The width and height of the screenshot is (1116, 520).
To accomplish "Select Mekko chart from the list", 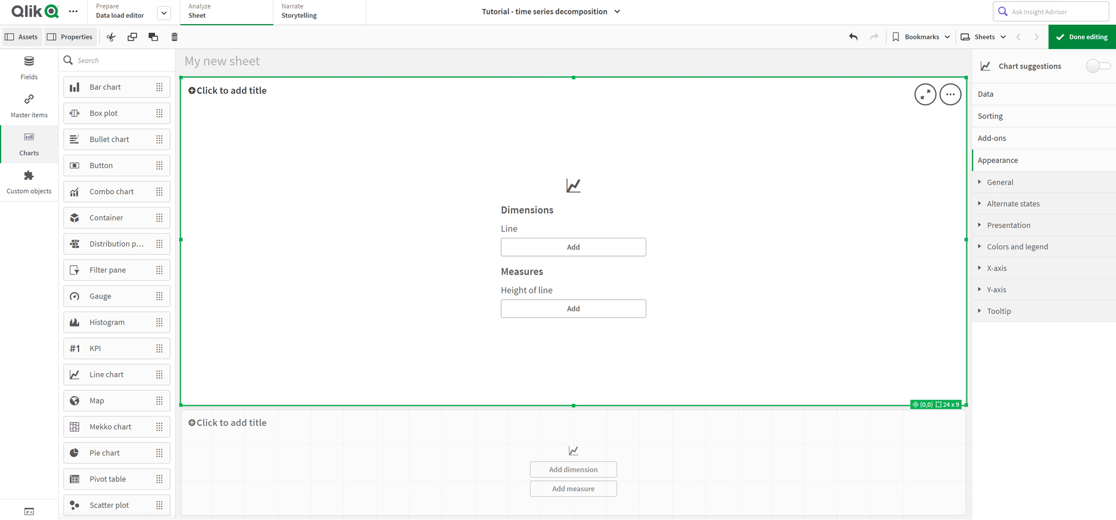I will 117,427.
